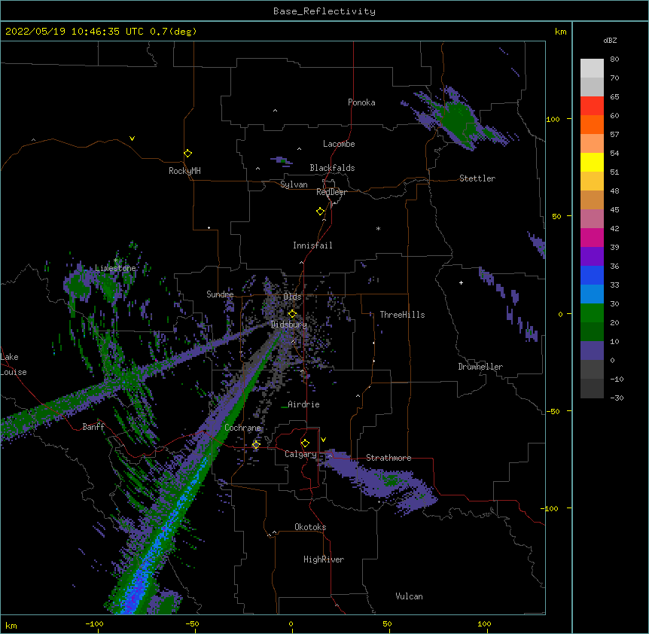Click the Sylvan label
The width and height of the screenshot is (649, 634).
pos(294,184)
